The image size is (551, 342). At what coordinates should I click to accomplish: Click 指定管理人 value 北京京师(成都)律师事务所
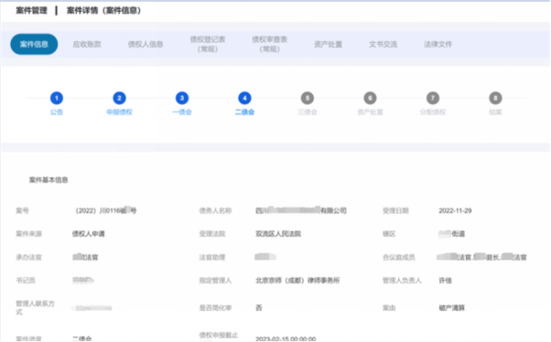[x=297, y=280]
